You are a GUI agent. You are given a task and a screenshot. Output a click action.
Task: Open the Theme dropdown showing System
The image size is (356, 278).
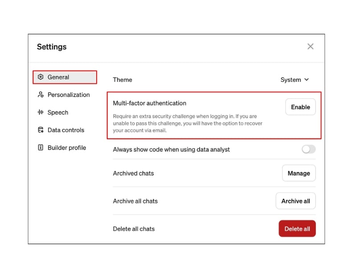click(295, 80)
